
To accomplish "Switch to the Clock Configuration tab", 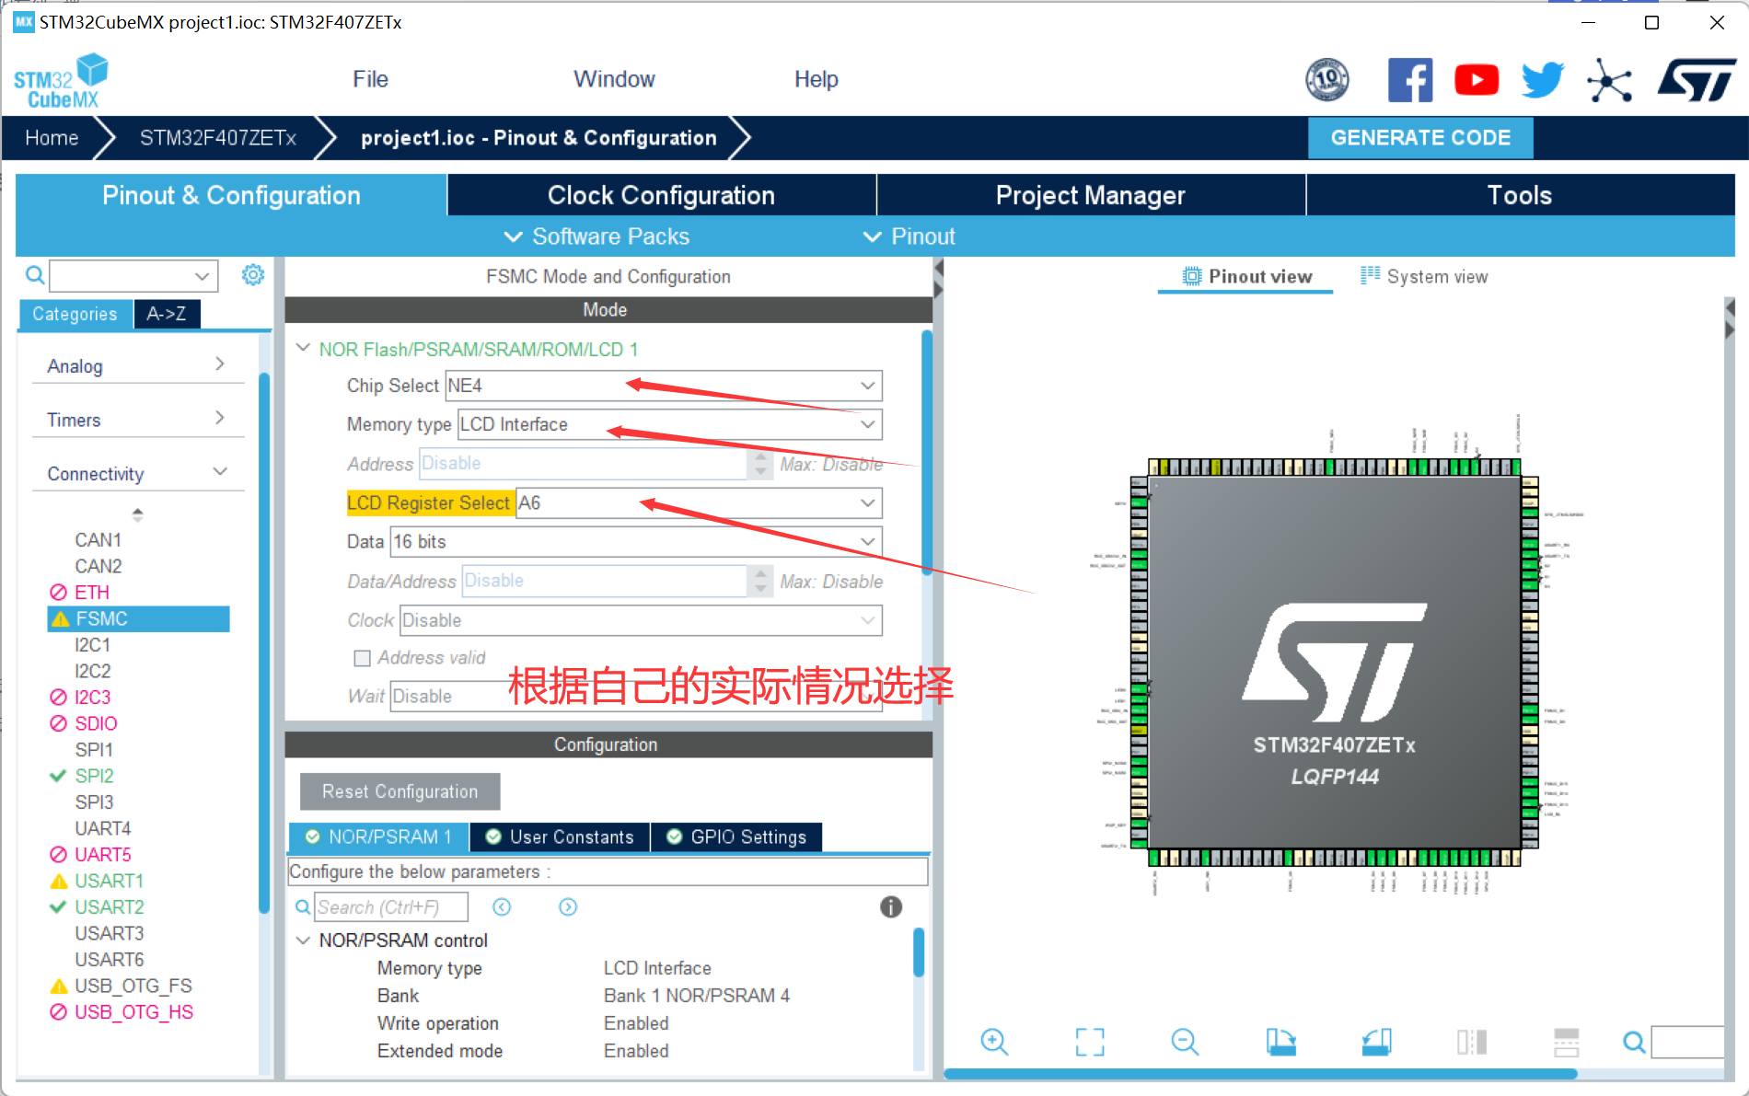I will pyautogui.click(x=661, y=195).
